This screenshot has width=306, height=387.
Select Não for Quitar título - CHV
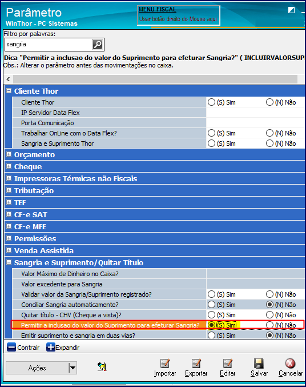269,315
